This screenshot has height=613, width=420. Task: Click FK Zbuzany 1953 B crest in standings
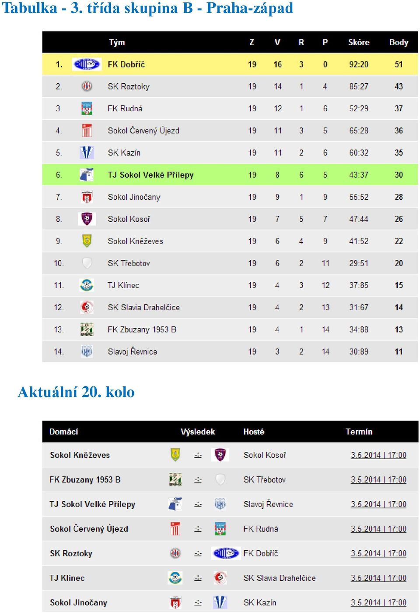87,330
